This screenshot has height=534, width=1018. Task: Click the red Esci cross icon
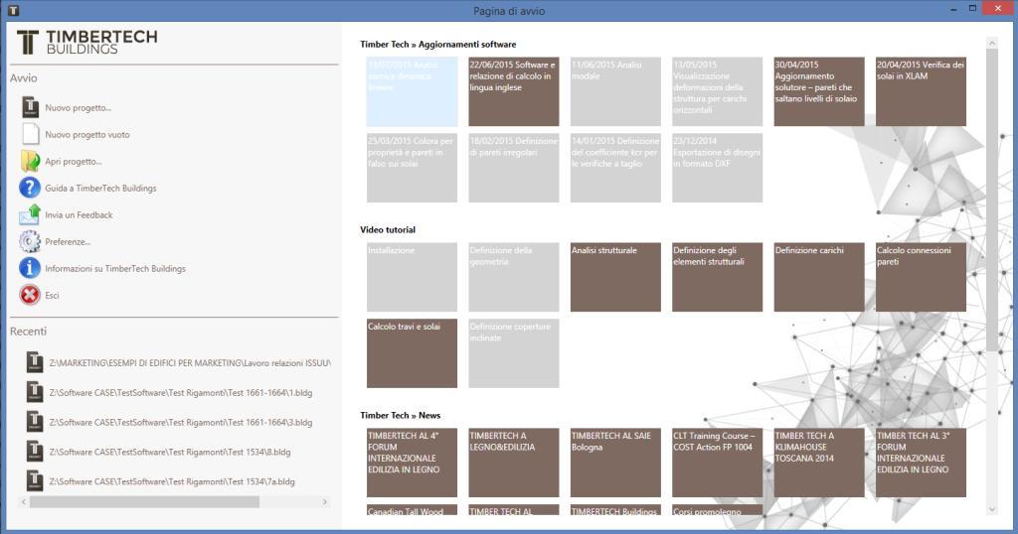(30, 295)
